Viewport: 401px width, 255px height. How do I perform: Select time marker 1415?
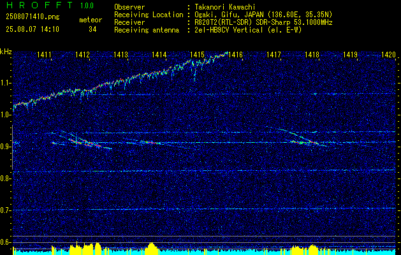(x=198, y=54)
